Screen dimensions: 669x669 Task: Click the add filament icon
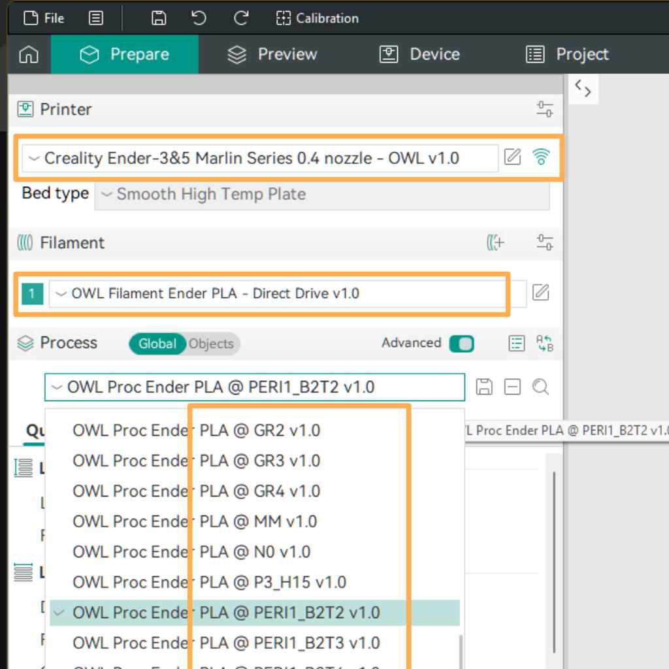pyautogui.click(x=496, y=243)
